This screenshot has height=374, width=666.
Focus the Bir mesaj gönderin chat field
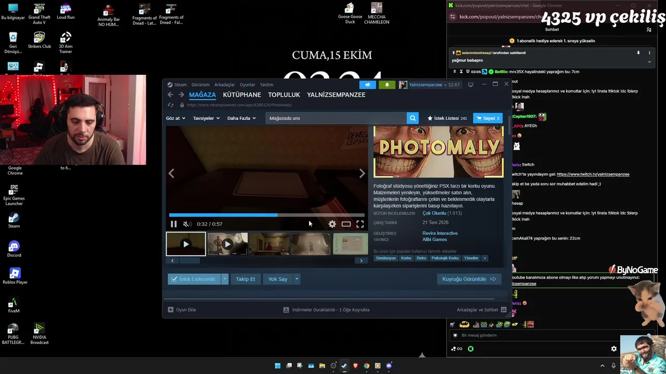tap(552, 336)
